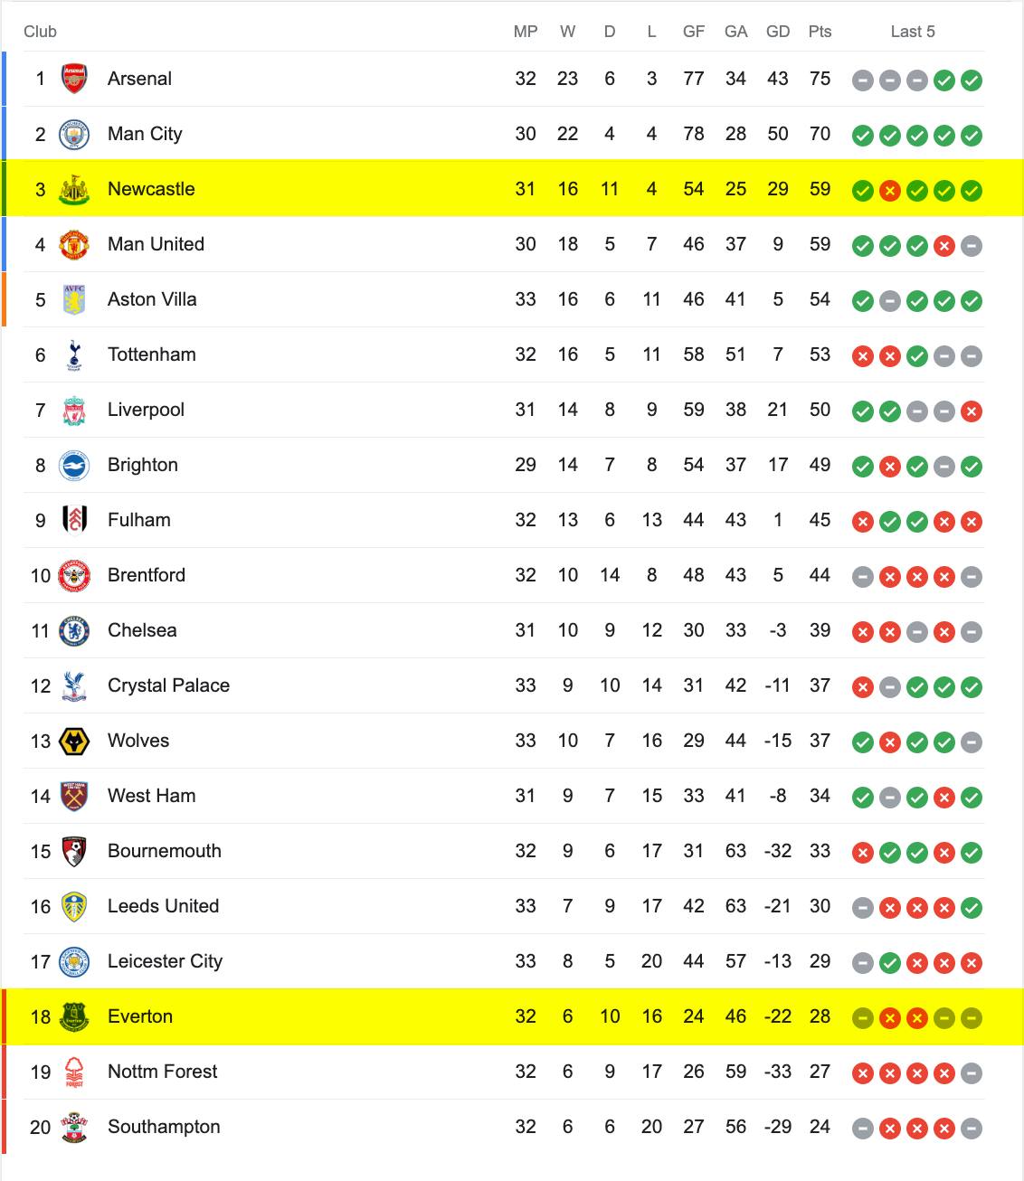Click the Arsenal club crest

[x=74, y=79]
